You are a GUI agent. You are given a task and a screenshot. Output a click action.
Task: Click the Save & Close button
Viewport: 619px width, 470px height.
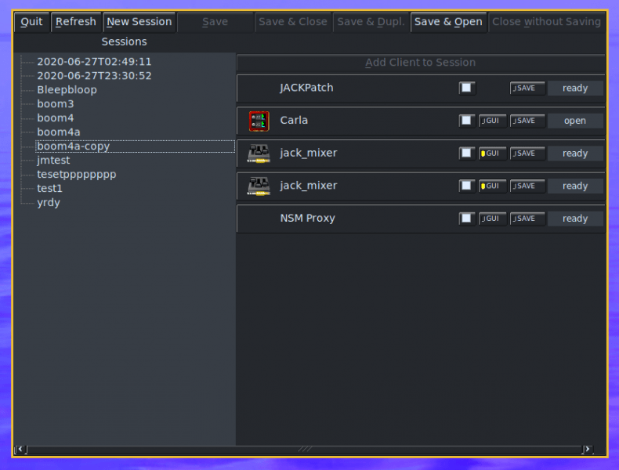point(293,22)
